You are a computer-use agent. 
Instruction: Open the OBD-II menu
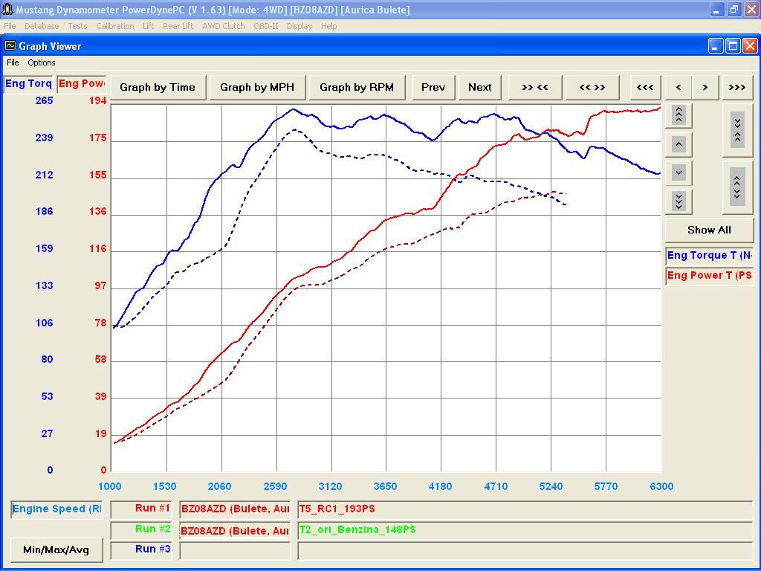point(266,26)
